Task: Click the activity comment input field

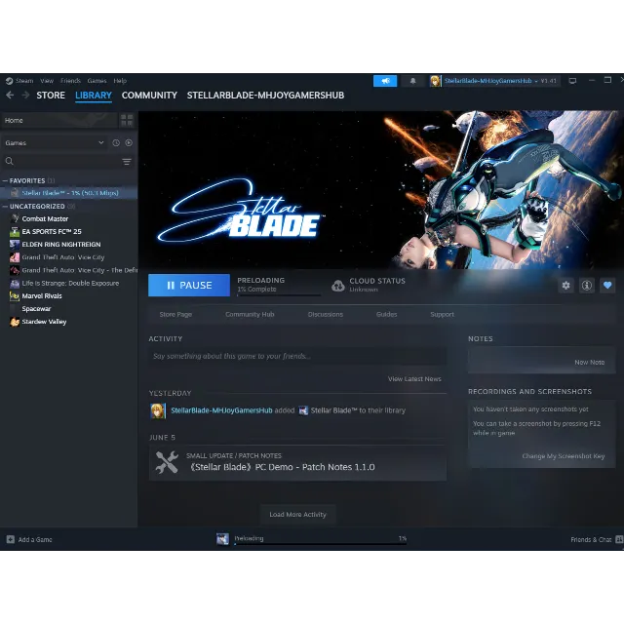Action: [x=297, y=356]
